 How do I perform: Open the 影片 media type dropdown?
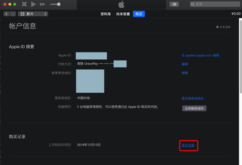point(33,14)
